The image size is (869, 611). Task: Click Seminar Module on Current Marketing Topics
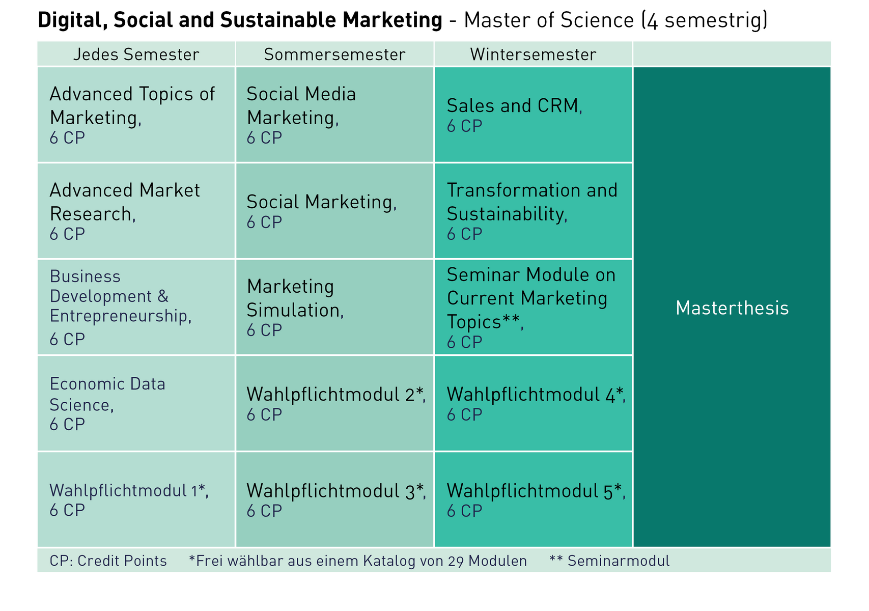point(533,307)
